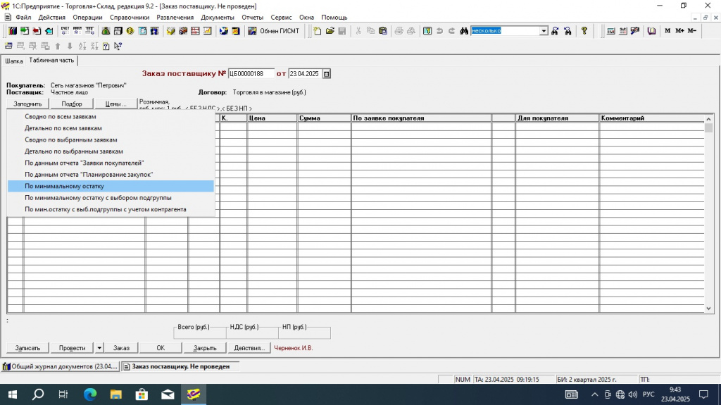This screenshot has width=721, height=405.
Task: Click the Действия... button at bottom
Action: pyautogui.click(x=249, y=348)
